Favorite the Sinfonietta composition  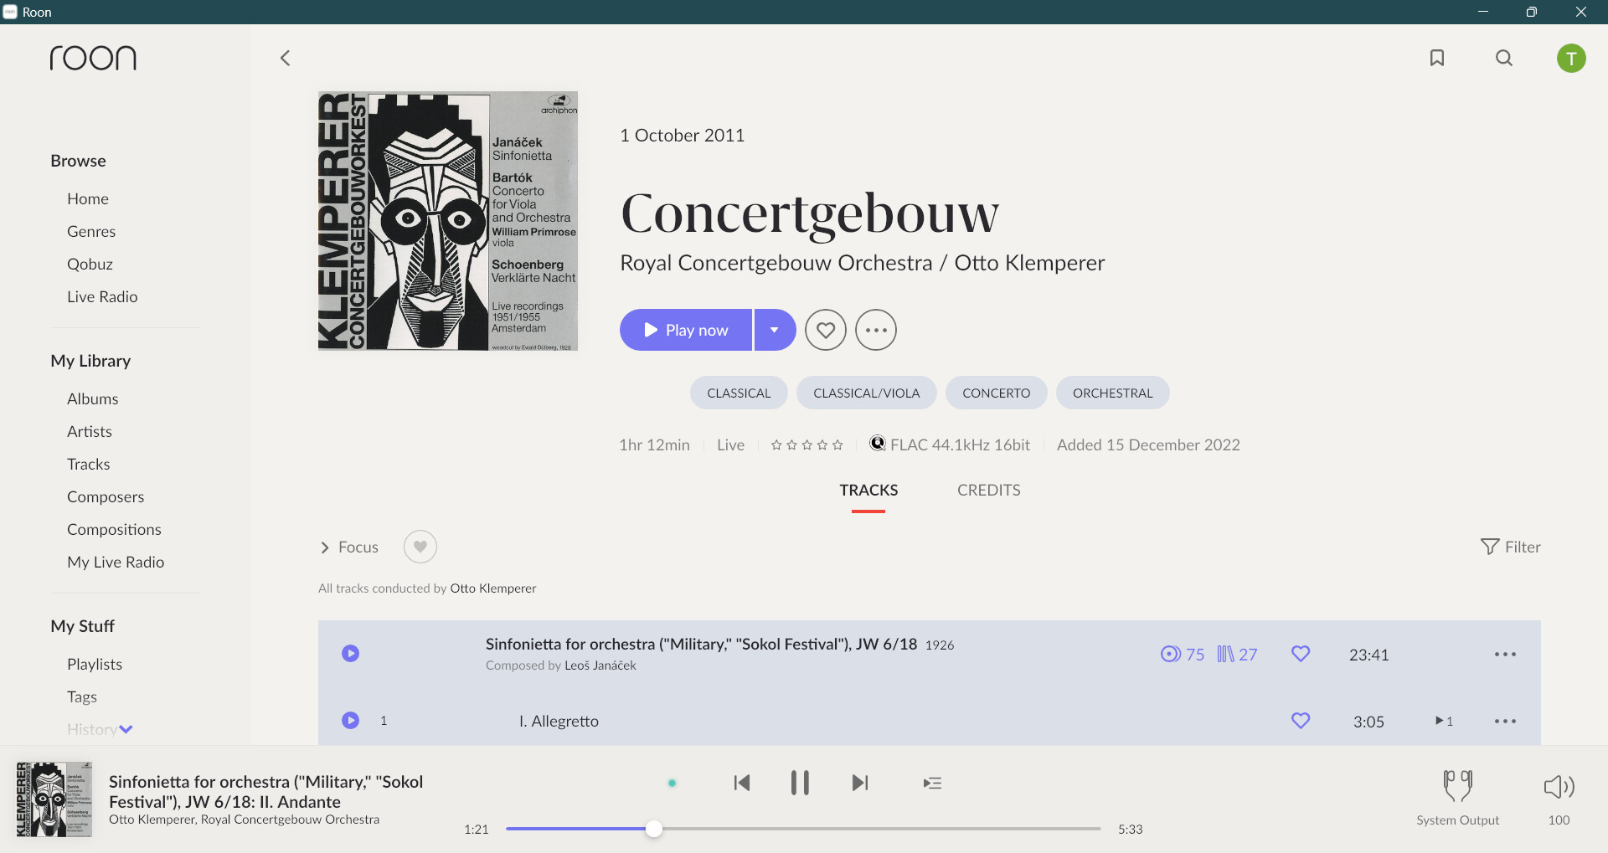coord(1301,654)
